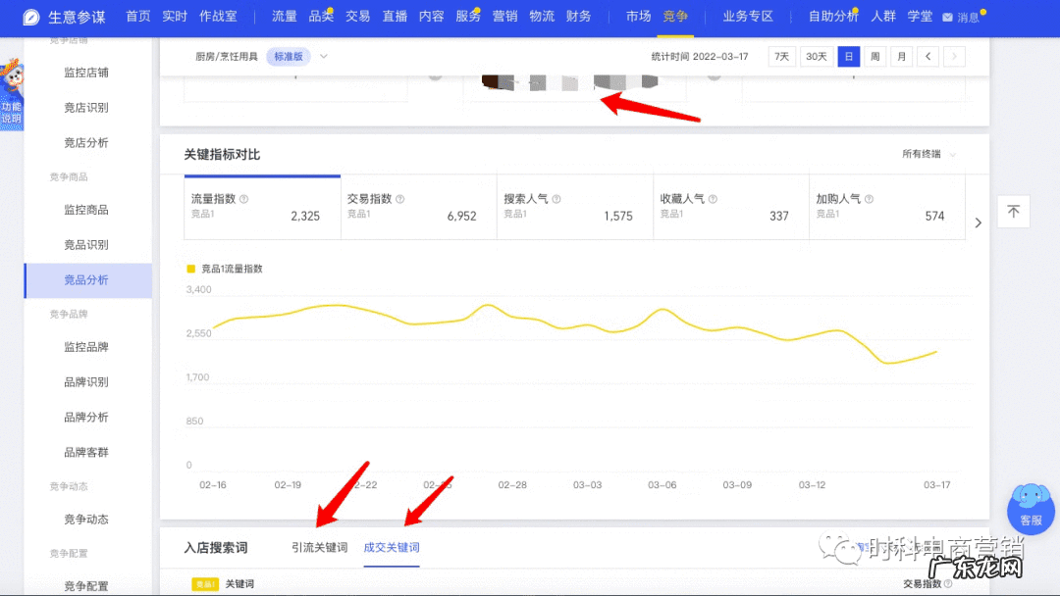Click 监控品牌 in the left sidebar

(x=88, y=347)
